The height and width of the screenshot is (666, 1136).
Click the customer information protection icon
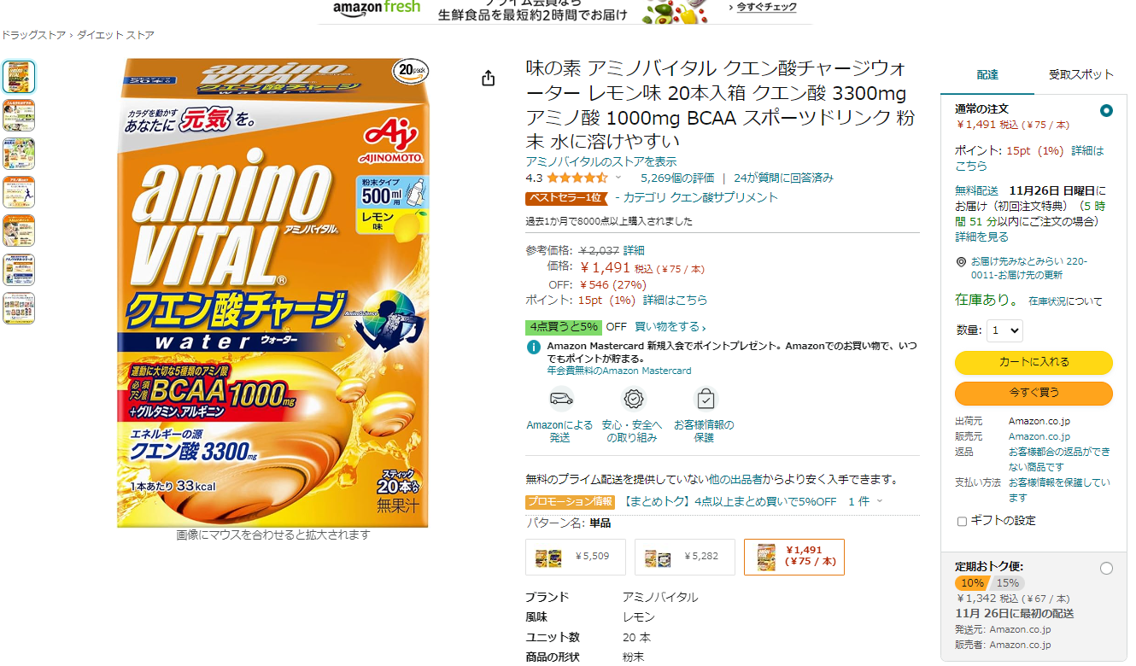706,399
